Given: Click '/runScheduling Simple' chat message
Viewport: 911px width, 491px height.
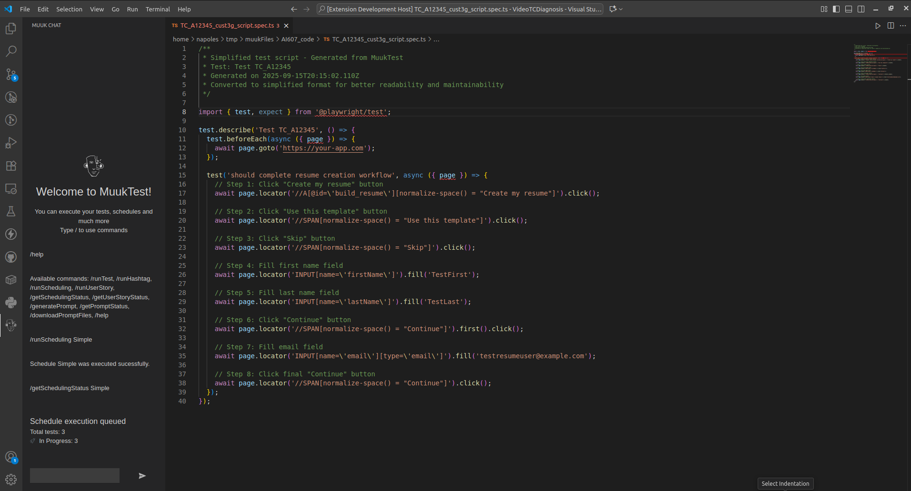Looking at the screenshot, I should (x=61, y=340).
